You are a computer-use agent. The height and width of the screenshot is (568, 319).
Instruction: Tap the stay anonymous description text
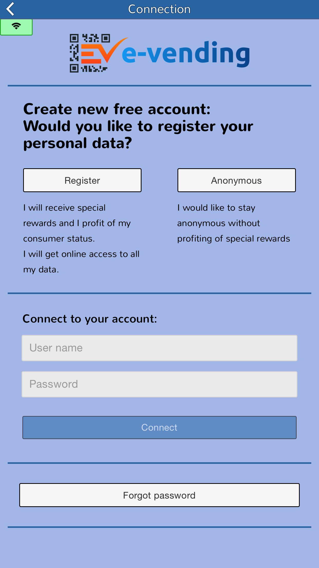(x=233, y=223)
